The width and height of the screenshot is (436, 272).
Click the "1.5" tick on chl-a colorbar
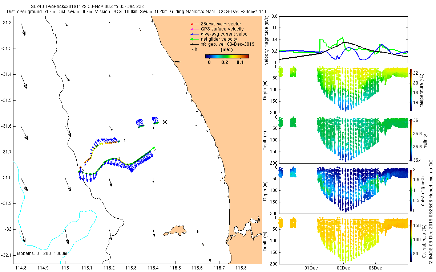[x=417, y=180]
